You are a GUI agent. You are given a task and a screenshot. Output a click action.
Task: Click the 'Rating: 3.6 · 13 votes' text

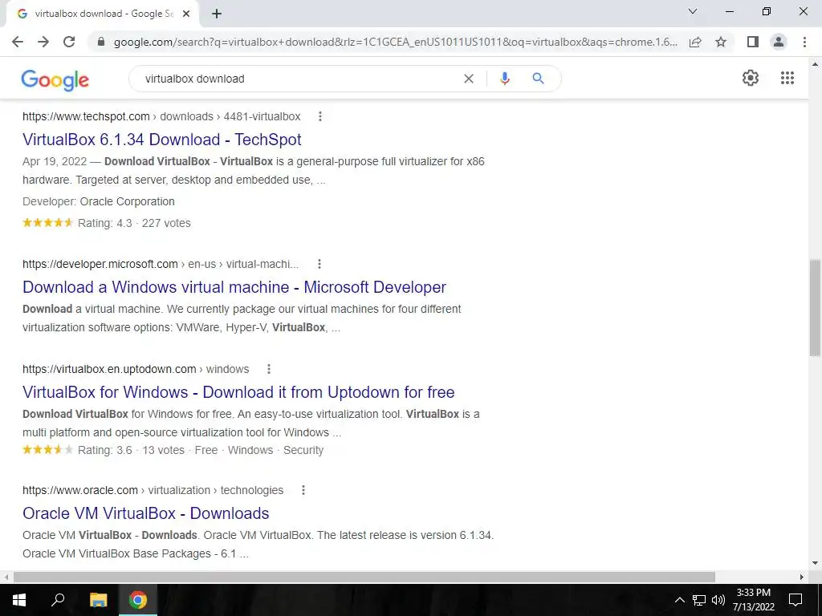click(x=131, y=451)
